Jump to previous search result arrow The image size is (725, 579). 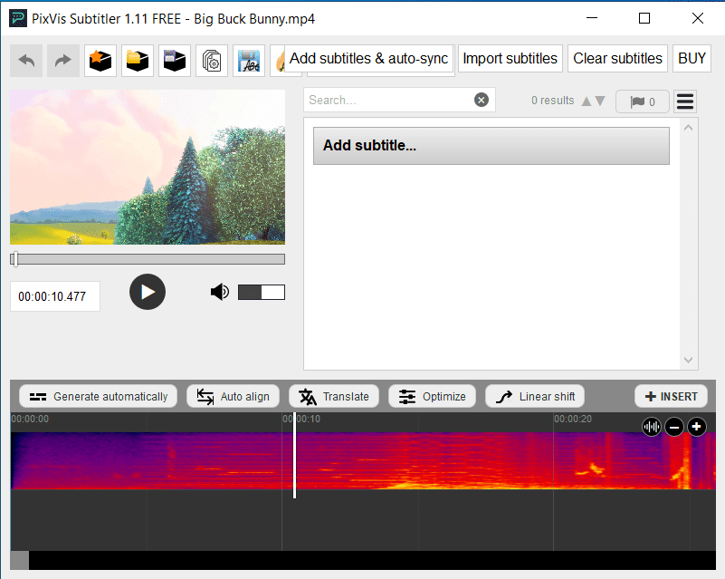coord(587,101)
